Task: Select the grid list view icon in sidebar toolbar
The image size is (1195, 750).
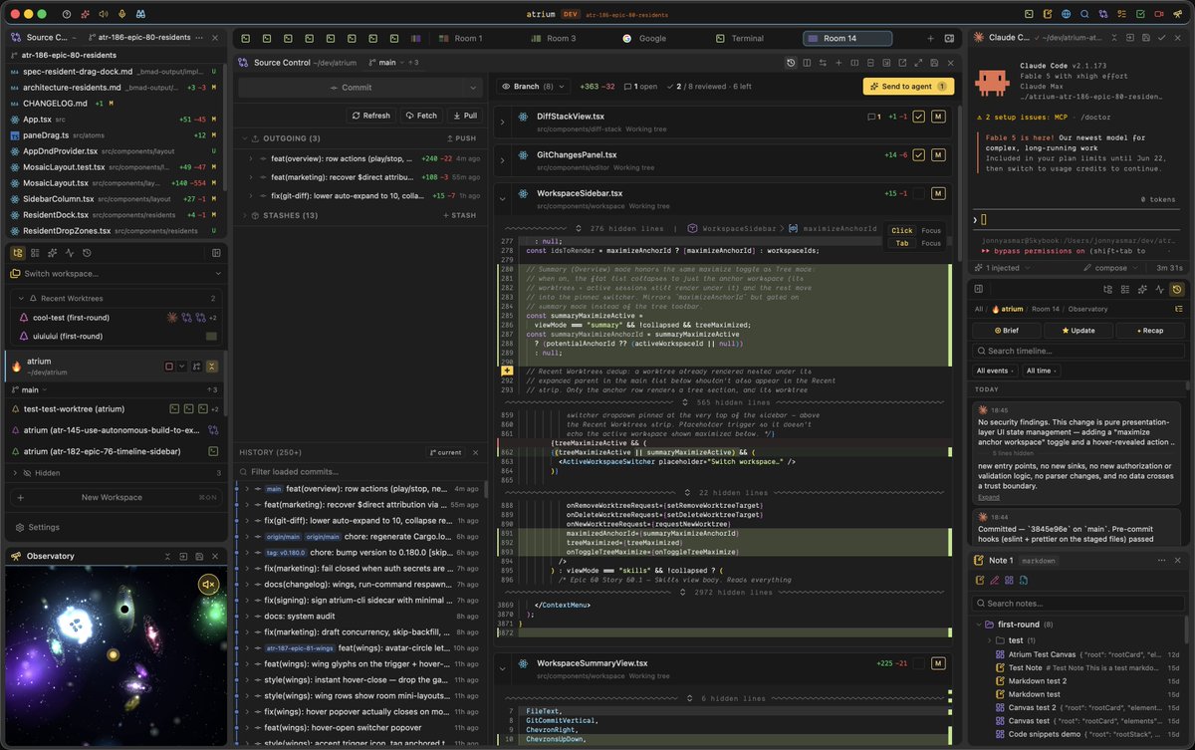Action: click(x=36, y=253)
